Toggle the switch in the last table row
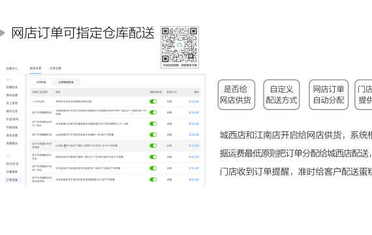Viewport: 372px width, 235px height. pyautogui.click(x=153, y=180)
